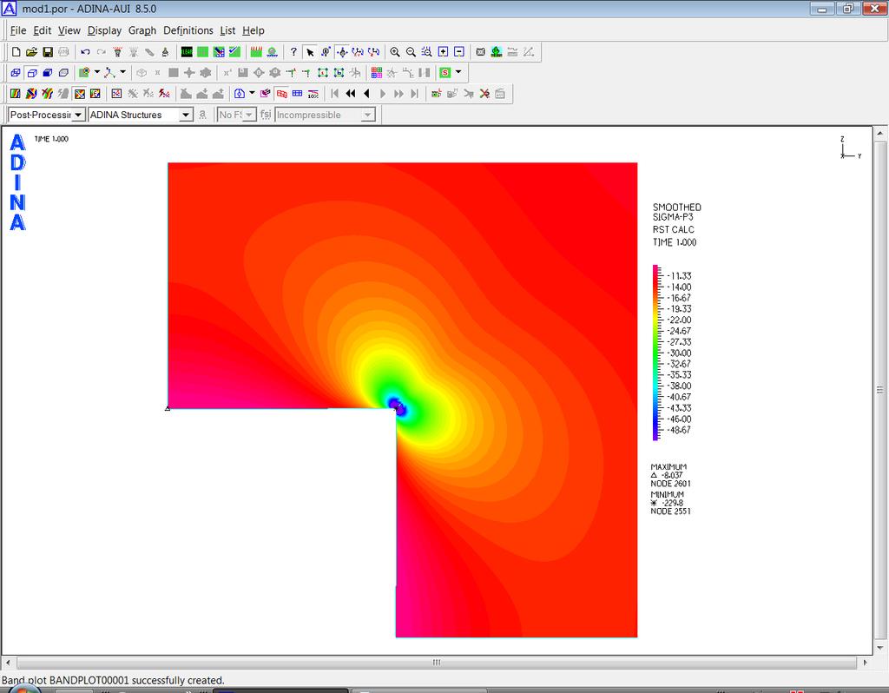Toggle the curved-arrows XY rotate tool
Screen dimensions: 889x693
coord(358,52)
